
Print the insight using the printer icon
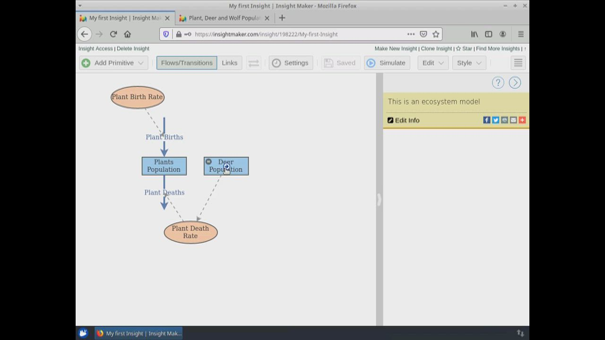click(x=504, y=120)
